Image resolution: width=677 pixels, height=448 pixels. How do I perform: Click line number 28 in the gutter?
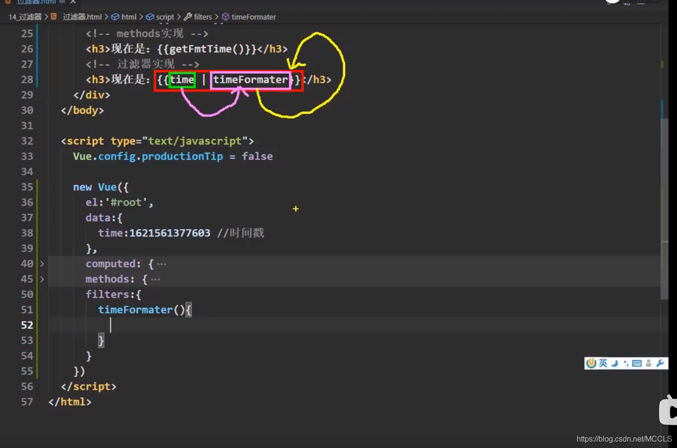pyautogui.click(x=27, y=80)
